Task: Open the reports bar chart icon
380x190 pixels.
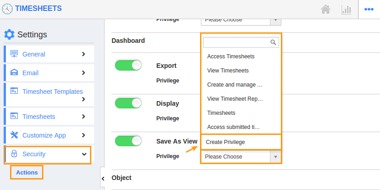Action: coord(346,10)
